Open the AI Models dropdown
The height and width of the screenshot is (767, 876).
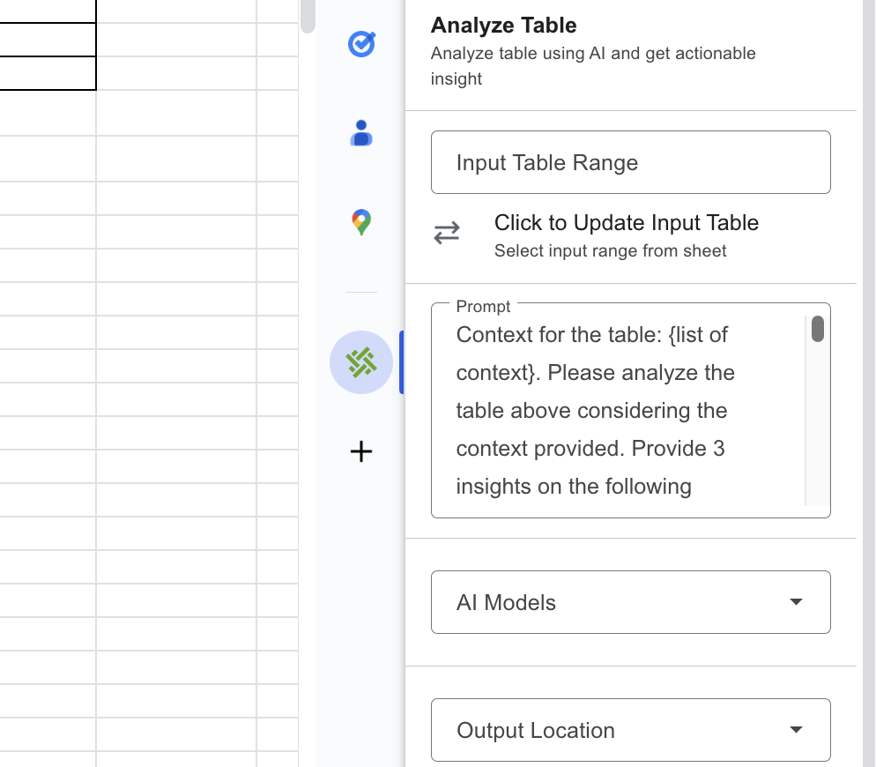click(x=617, y=602)
